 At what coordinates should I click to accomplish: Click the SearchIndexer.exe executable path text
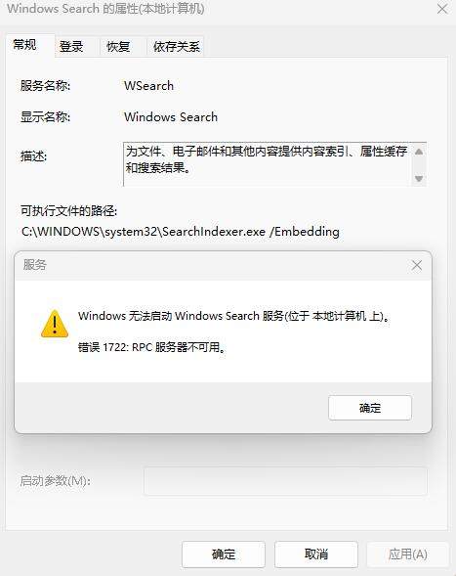pos(180,232)
